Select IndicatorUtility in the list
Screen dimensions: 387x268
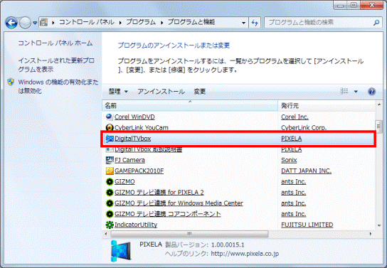136,225
